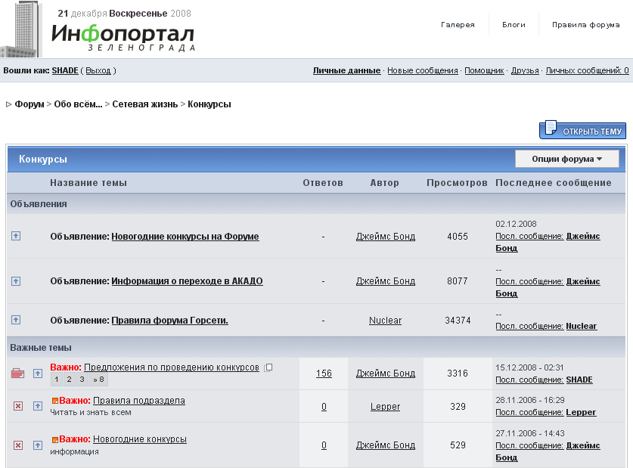Click the Выход logout link
The width and height of the screenshot is (633, 468).
[98, 70]
